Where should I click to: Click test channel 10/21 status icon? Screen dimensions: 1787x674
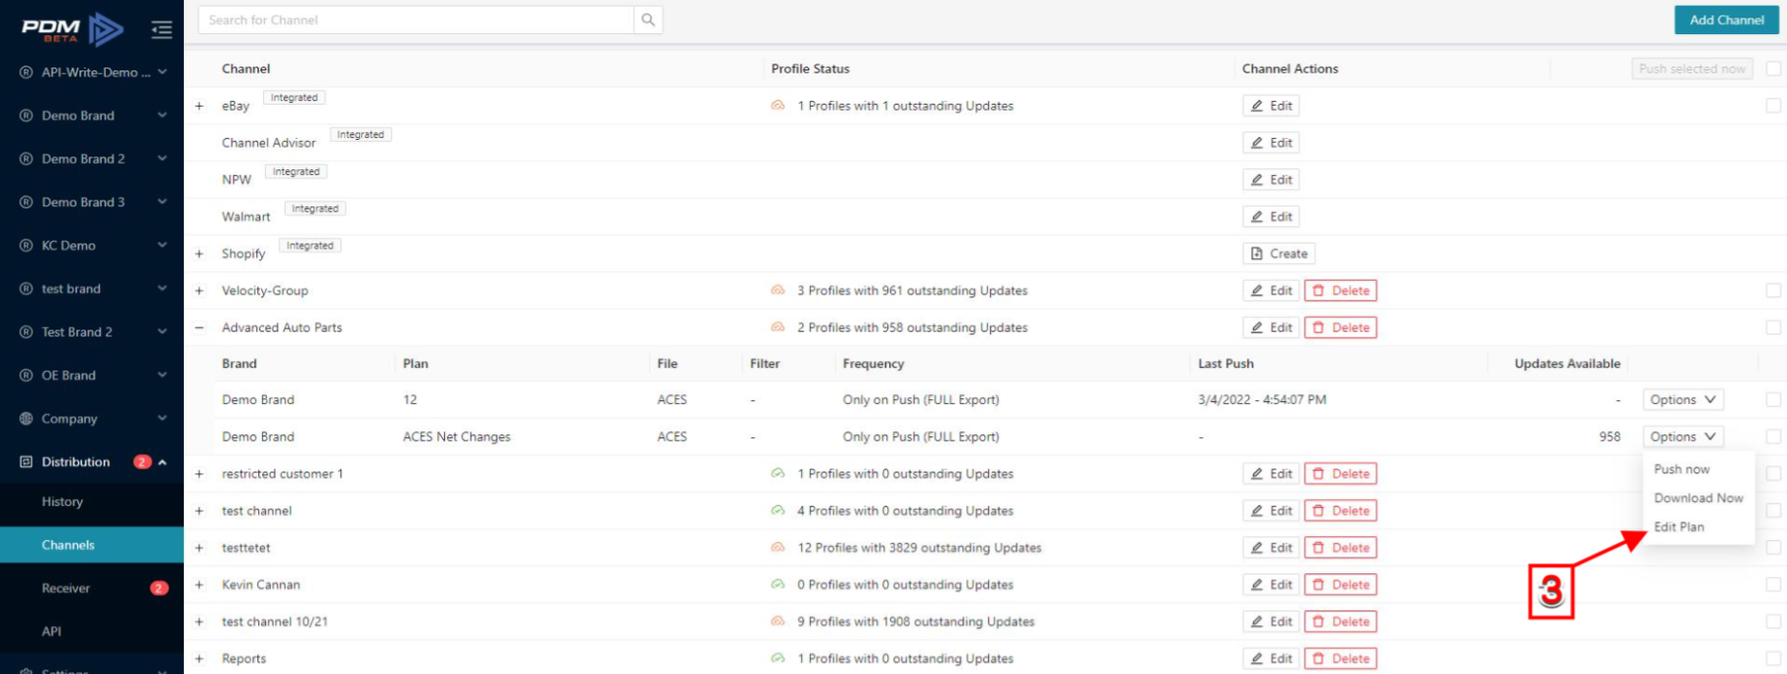pos(778,621)
